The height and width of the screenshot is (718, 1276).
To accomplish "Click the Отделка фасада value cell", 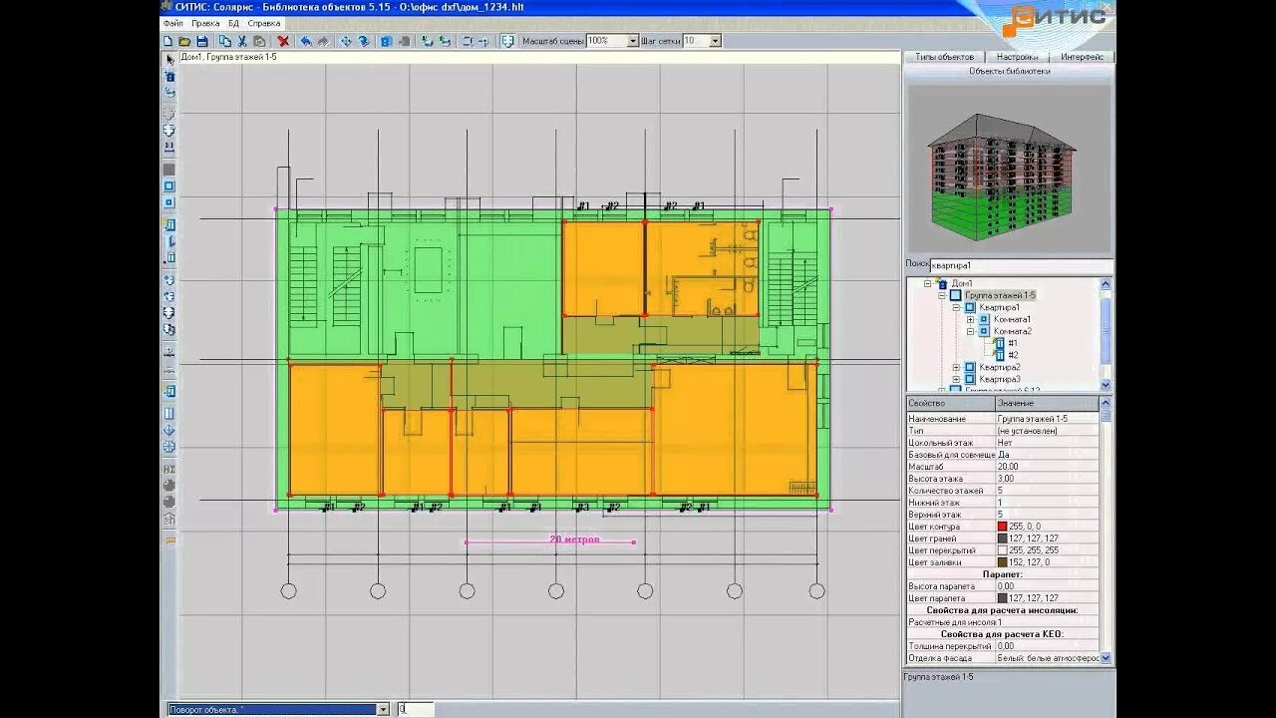I will click(x=1047, y=658).
